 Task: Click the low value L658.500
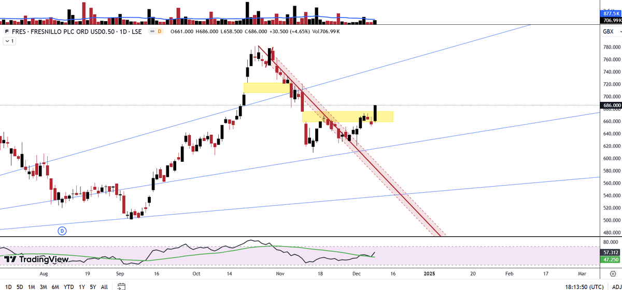point(232,32)
